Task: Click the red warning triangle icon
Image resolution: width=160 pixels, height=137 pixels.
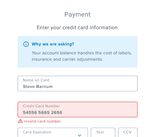Action: (20, 121)
